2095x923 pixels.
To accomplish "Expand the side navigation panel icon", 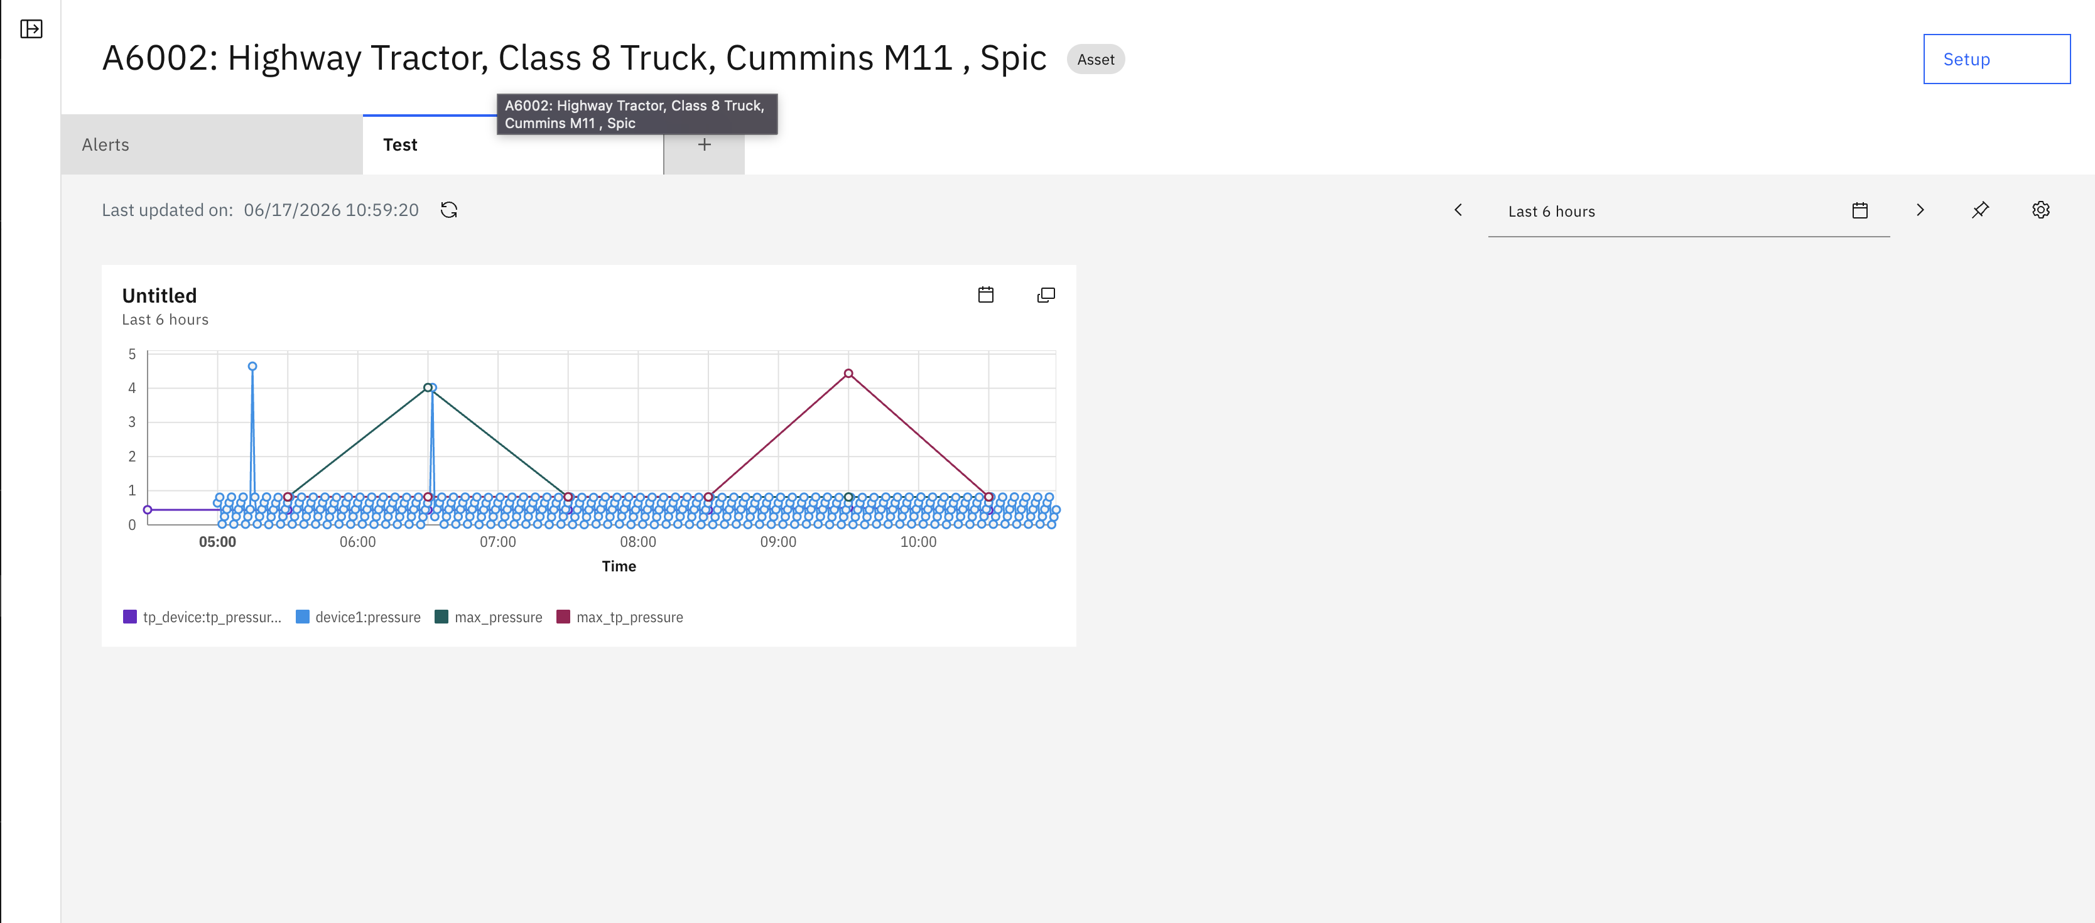I will [x=31, y=30].
